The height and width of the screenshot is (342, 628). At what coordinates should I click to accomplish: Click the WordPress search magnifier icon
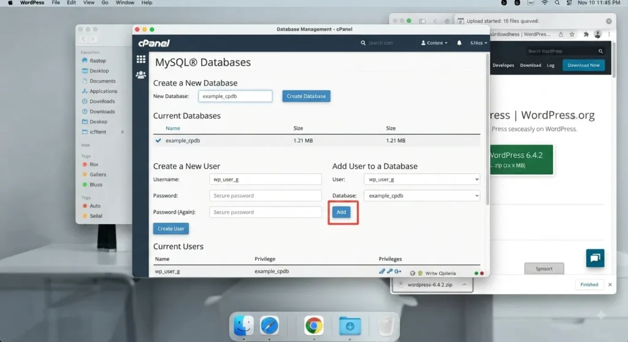[x=600, y=51]
